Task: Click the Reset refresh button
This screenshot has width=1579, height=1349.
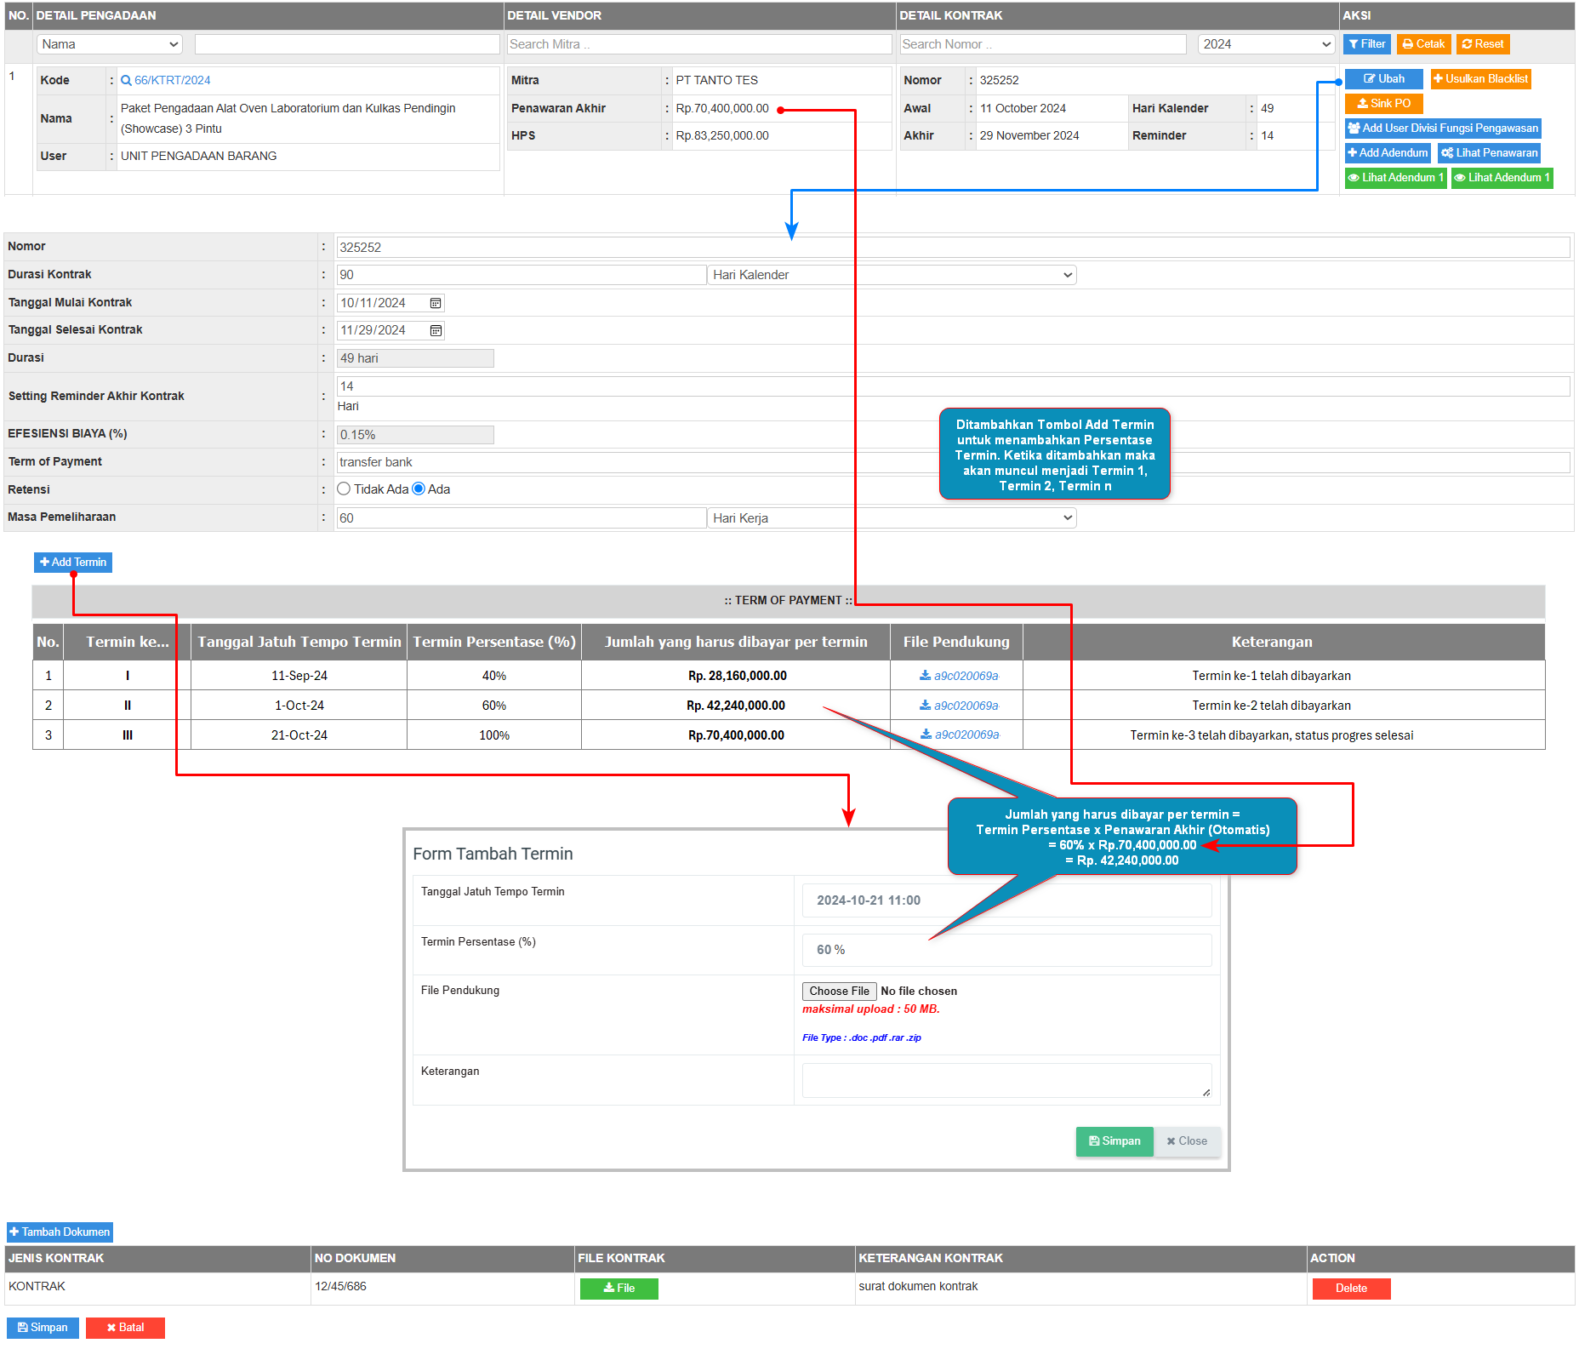Action: (x=1482, y=44)
